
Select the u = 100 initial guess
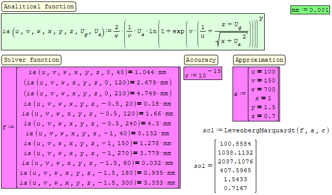263,72
